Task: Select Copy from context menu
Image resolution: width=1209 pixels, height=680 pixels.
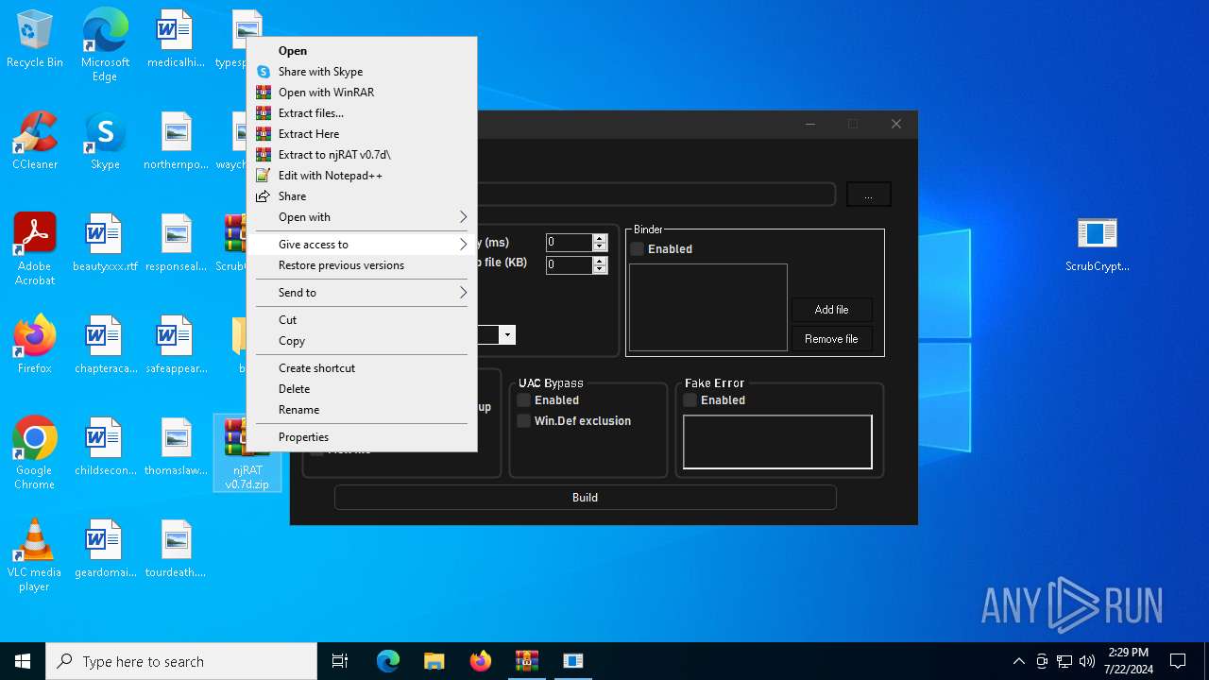Action: coord(362,341)
